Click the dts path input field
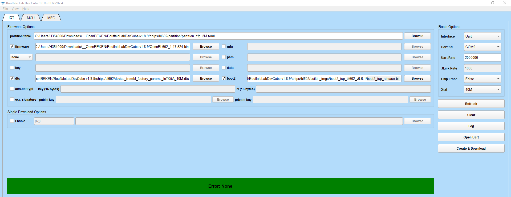Screen dimensions: 511x197 click(112, 79)
